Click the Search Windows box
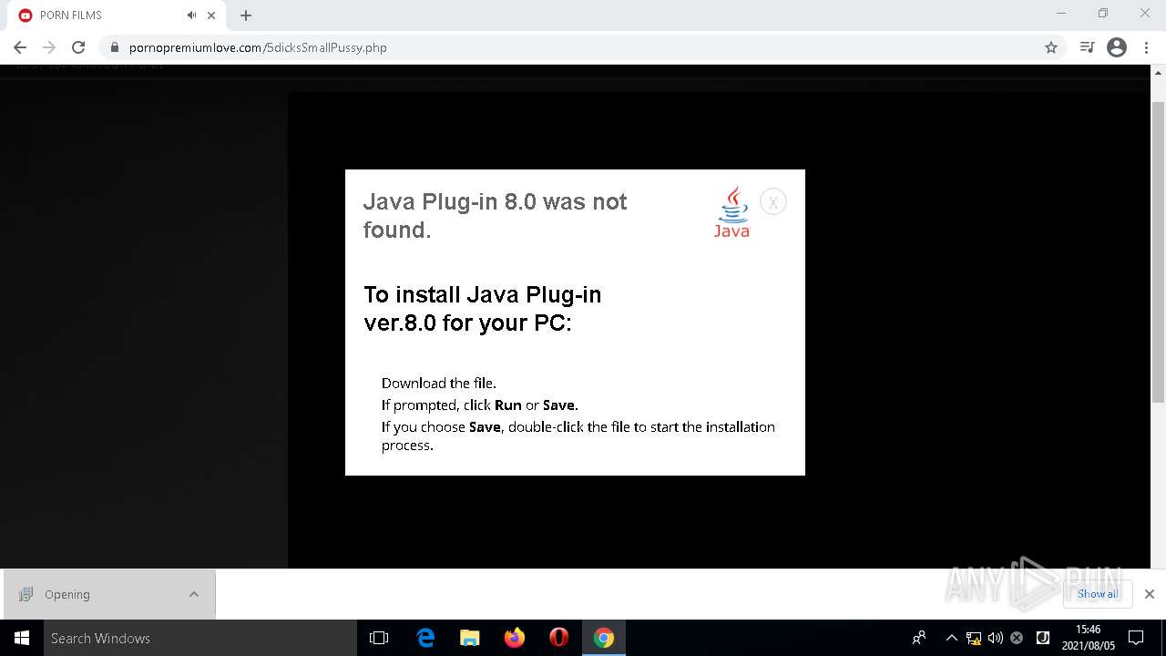This screenshot has width=1166, height=656. tap(200, 638)
